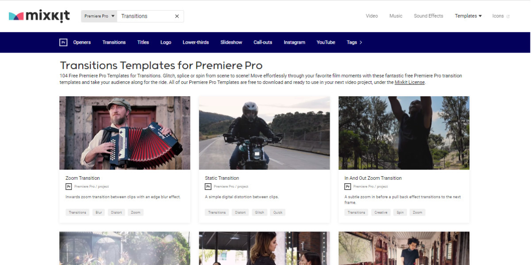Screen dimensions: 531x265
Task: Open the Premiere Pro search category dropdown
Action: click(100, 16)
